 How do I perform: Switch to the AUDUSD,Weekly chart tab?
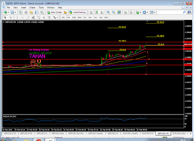130,133
